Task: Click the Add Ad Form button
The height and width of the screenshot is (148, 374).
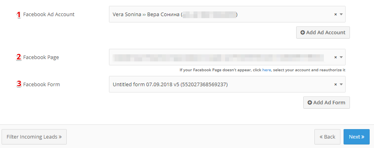Action: pyautogui.click(x=327, y=102)
